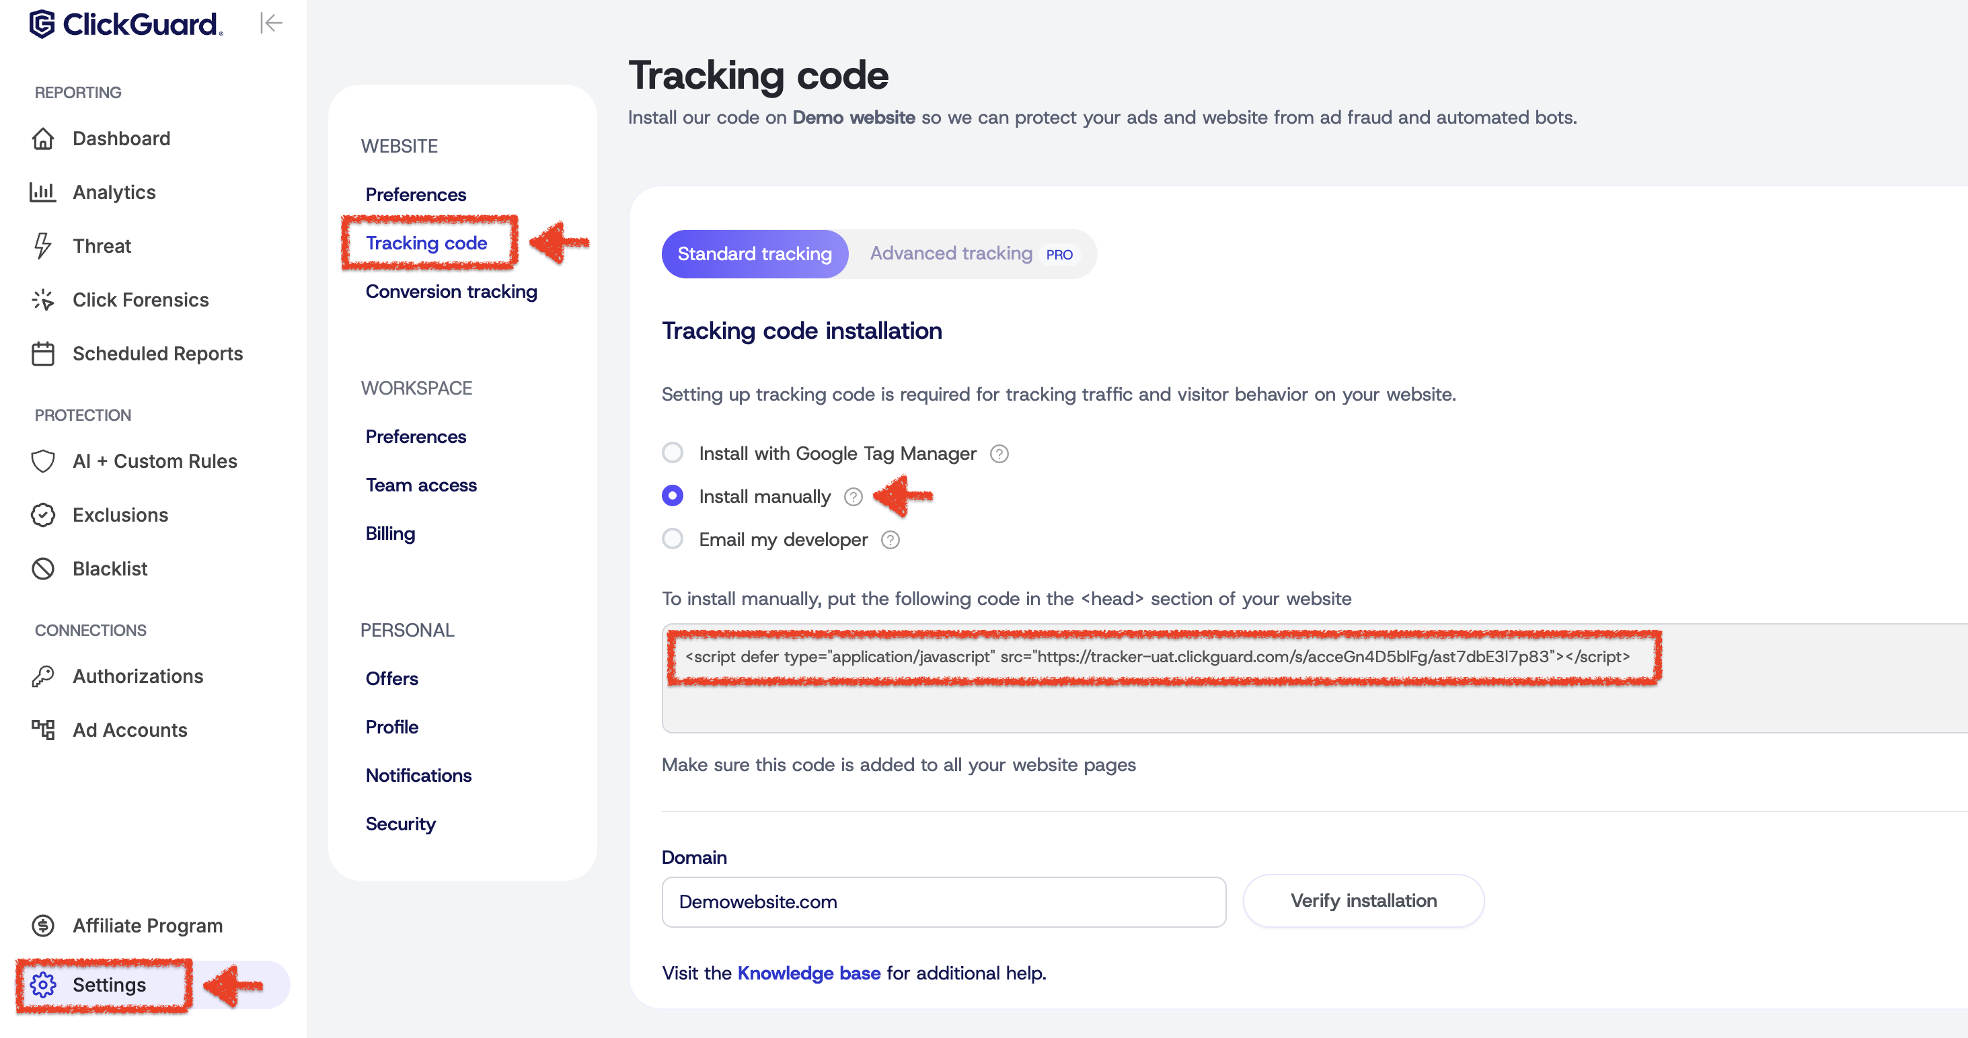This screenshot has width=1968, height=1038.
Task: Click the Threat lightning bolt icon
Action: pyautogui.click(x=43, y=246)
